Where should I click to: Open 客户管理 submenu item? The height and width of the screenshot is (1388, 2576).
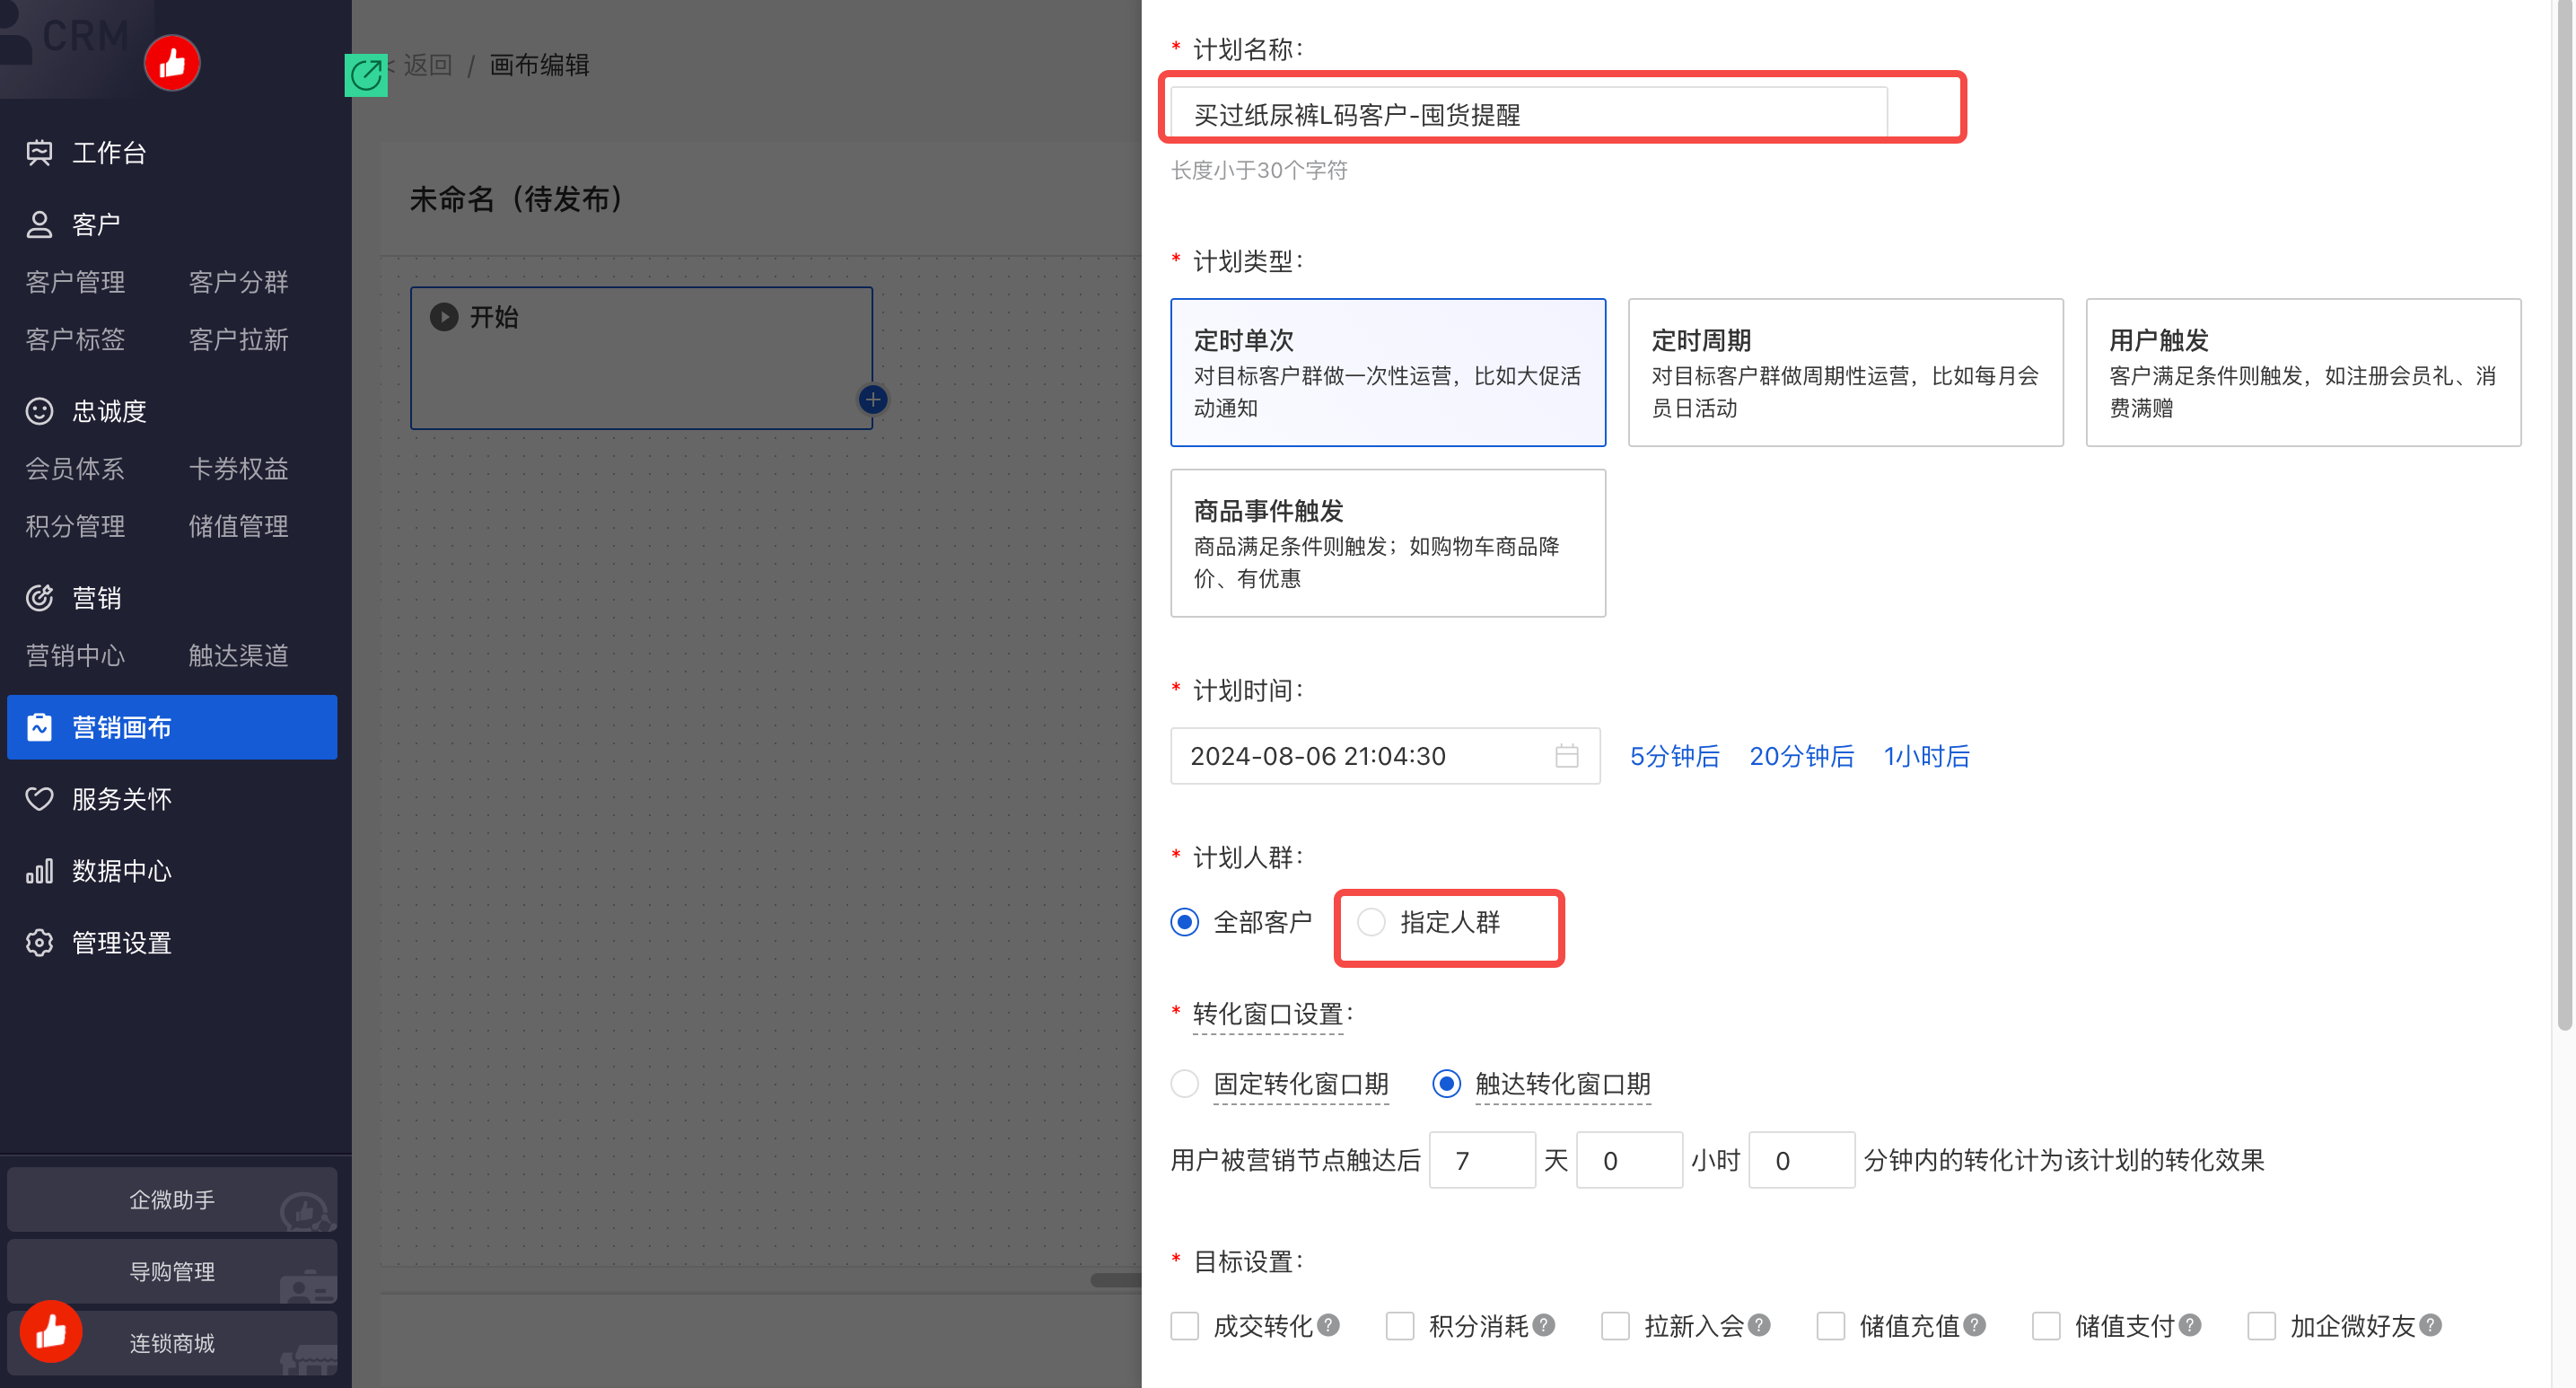(75, 282)
